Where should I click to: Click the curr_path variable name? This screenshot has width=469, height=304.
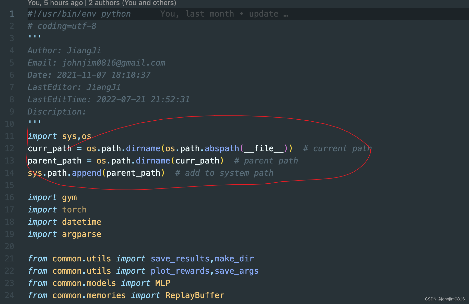(x=50, y=148)
